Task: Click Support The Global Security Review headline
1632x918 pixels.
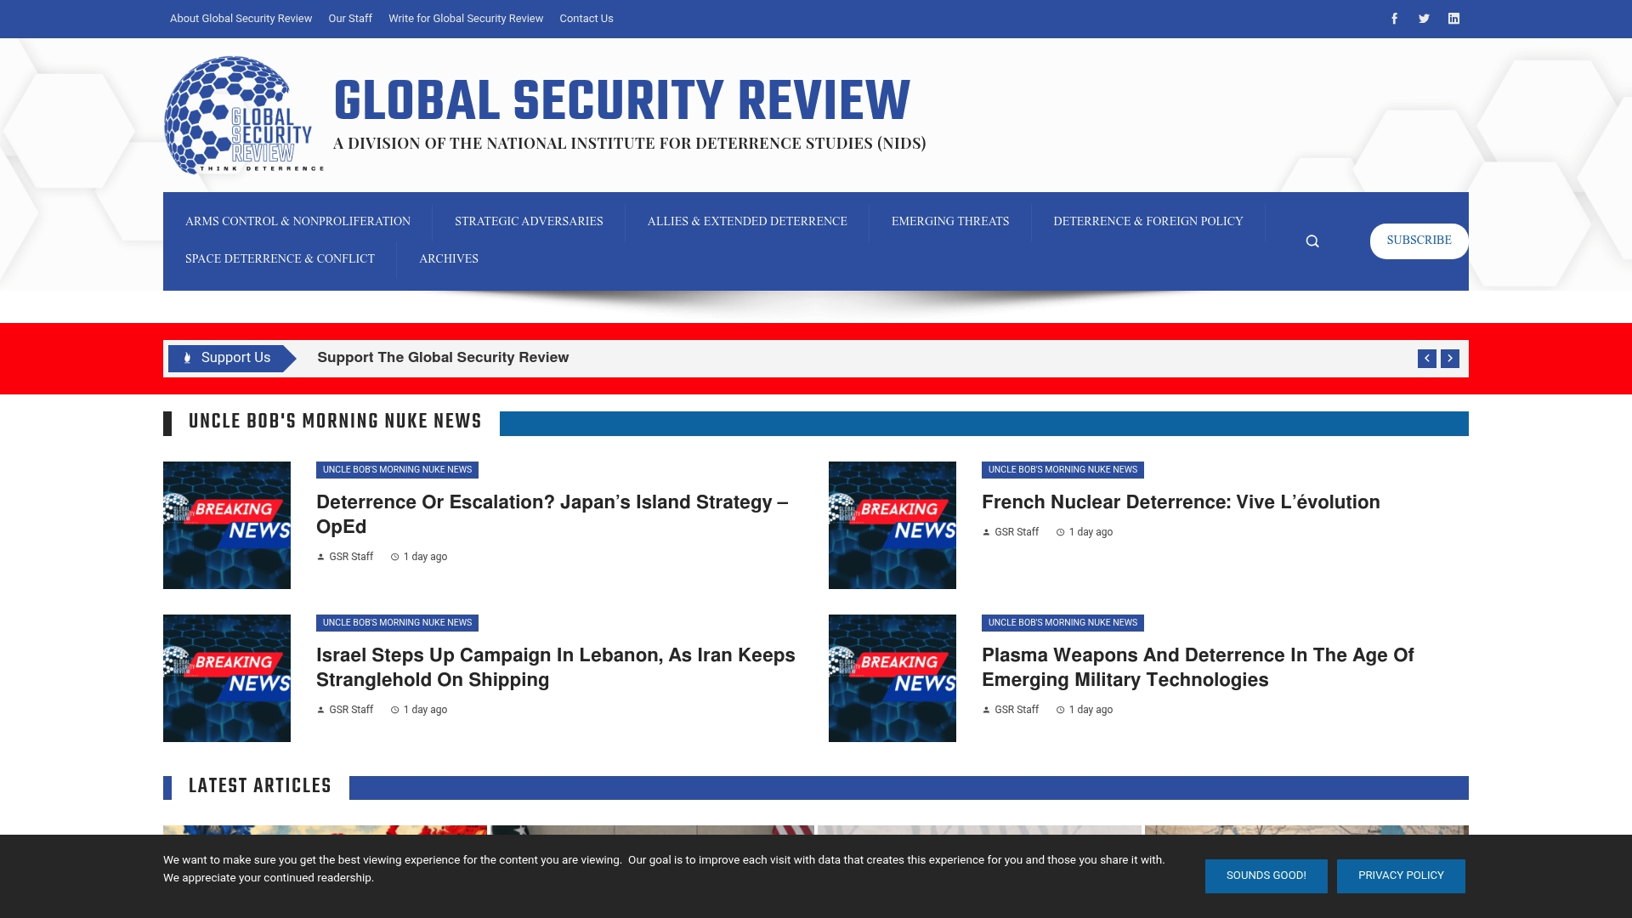Action: [x=443, y=358]
